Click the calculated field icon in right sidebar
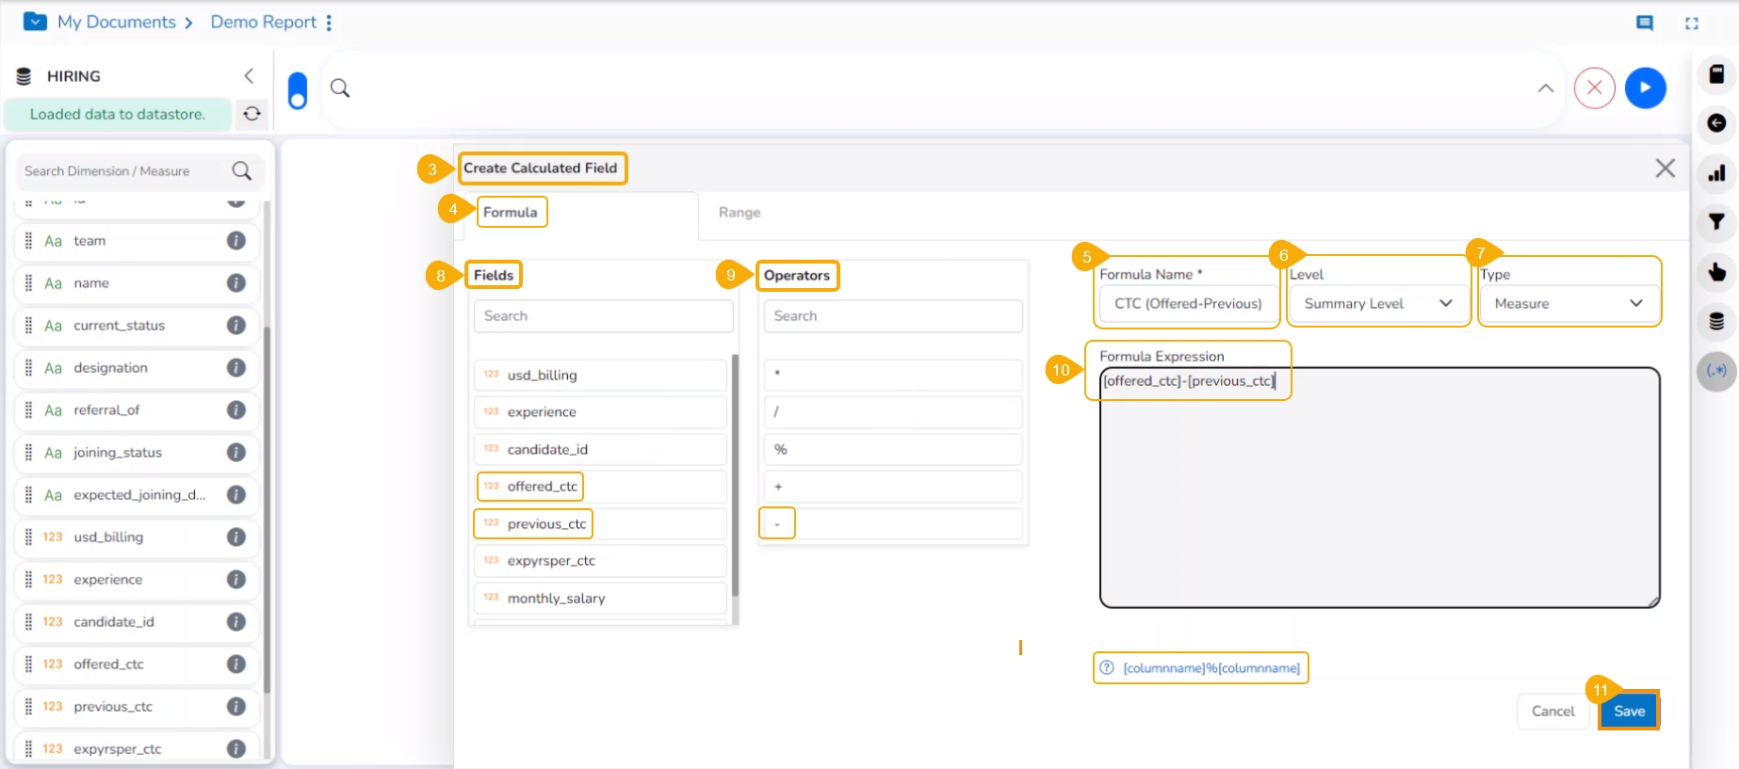 coord(1716,370)
